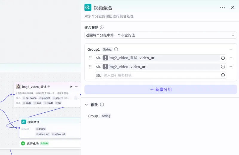This screenshot has width=239, height=155.
Task: Click the panel description 对多个分支的输出进行聚合处理
Action: 109,16
